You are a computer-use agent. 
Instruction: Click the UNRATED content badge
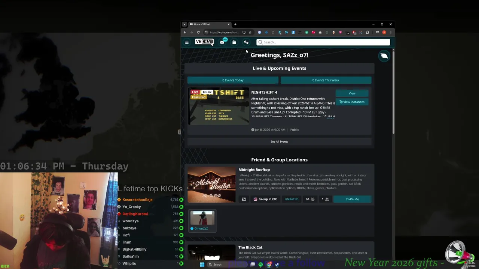(x=292, y=199)
